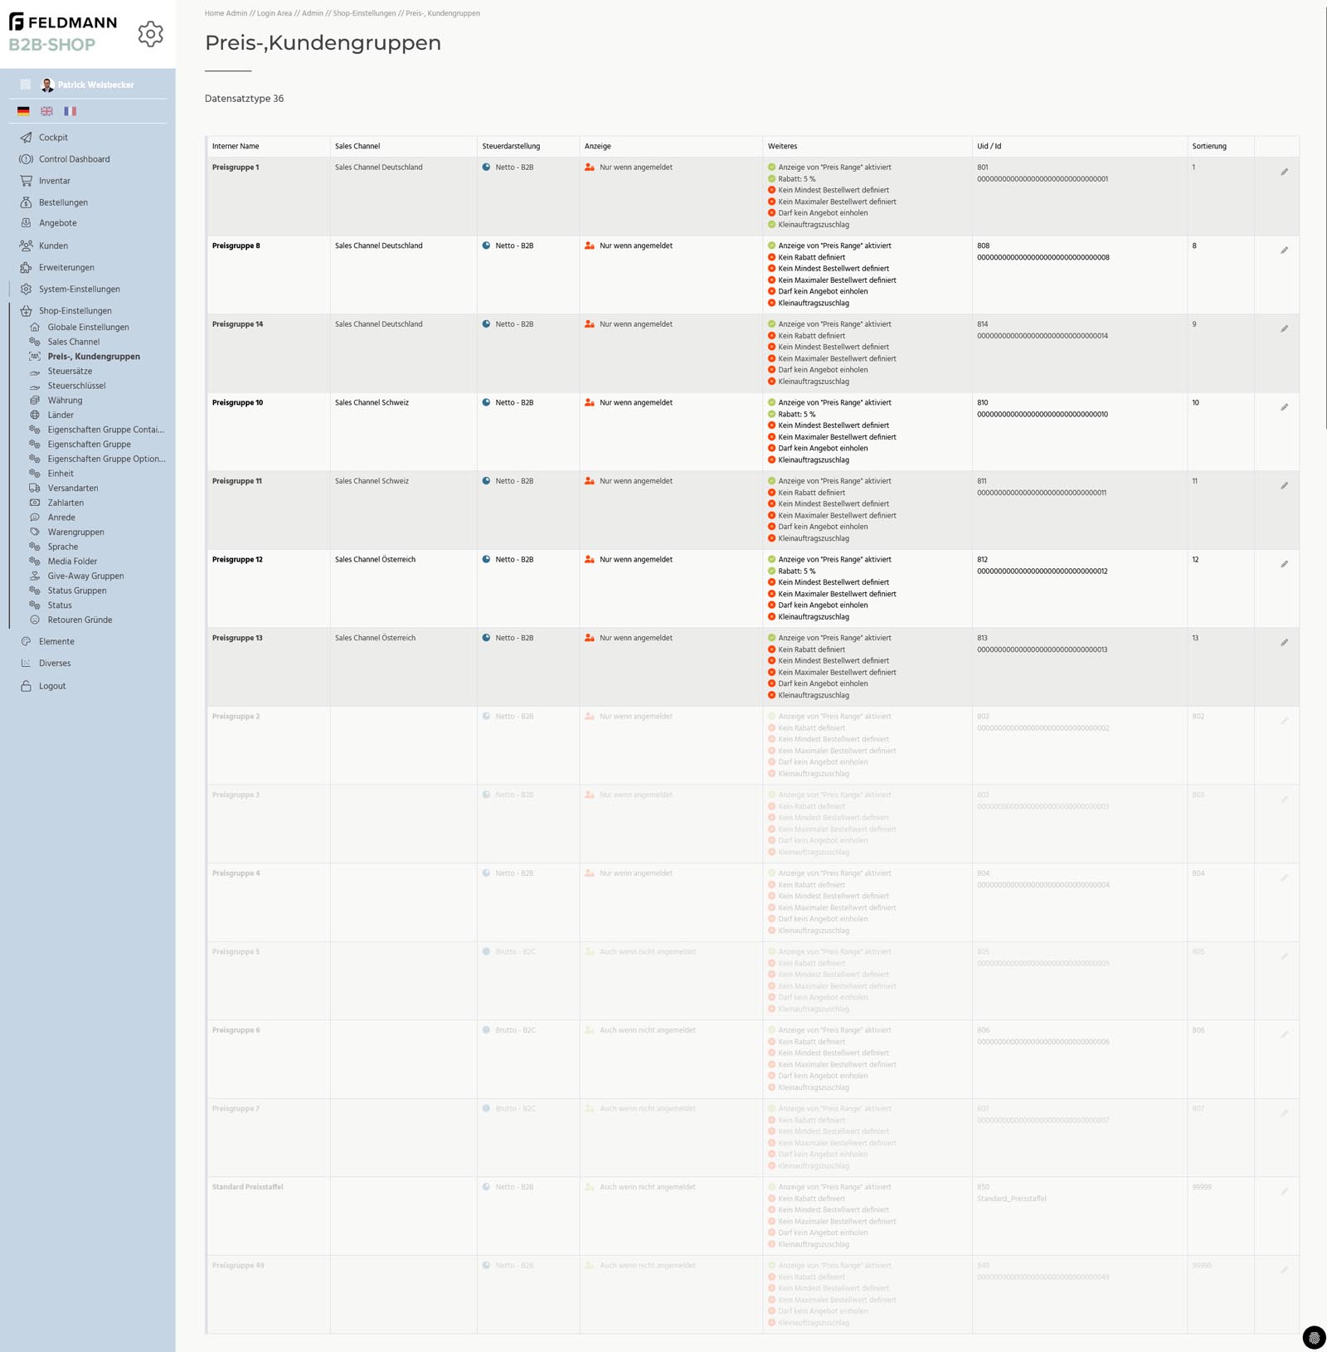Click the fingerprint icon at bottom right

[x=1314, y=1338]
